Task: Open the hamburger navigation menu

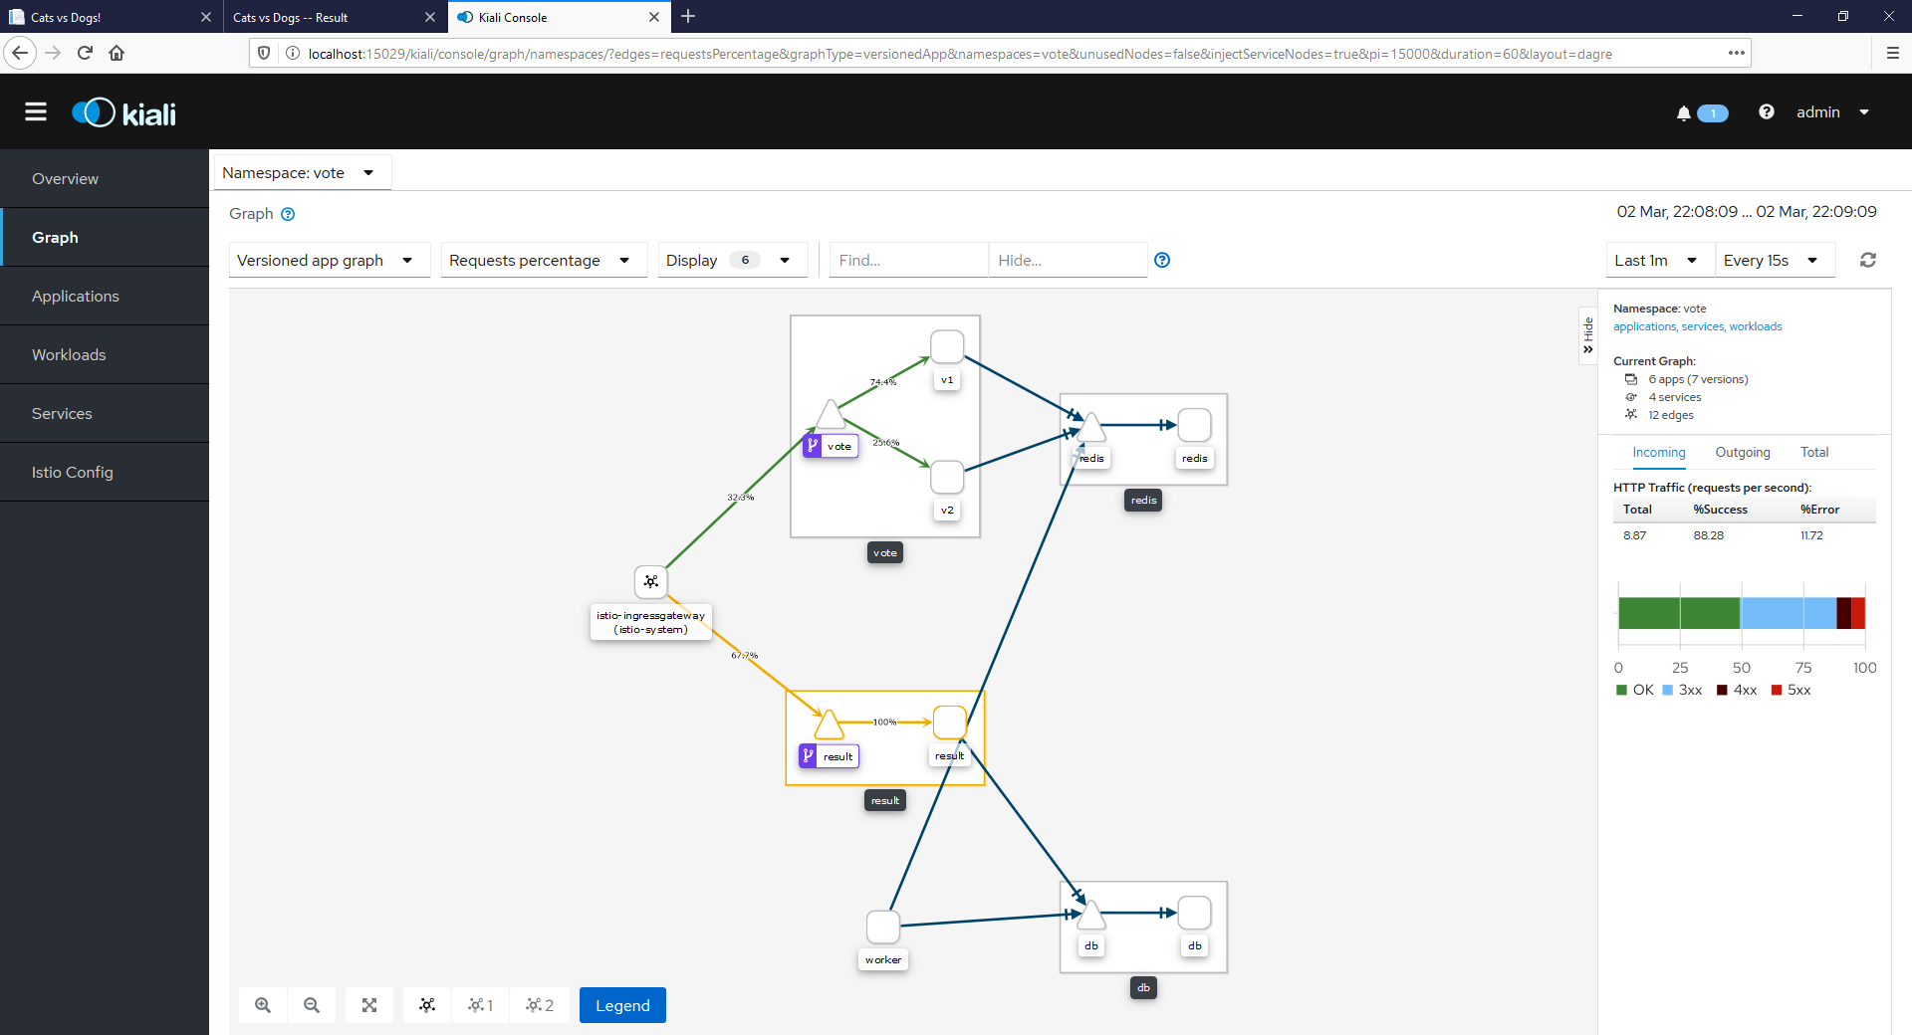Action: click(x=36, y=112)
